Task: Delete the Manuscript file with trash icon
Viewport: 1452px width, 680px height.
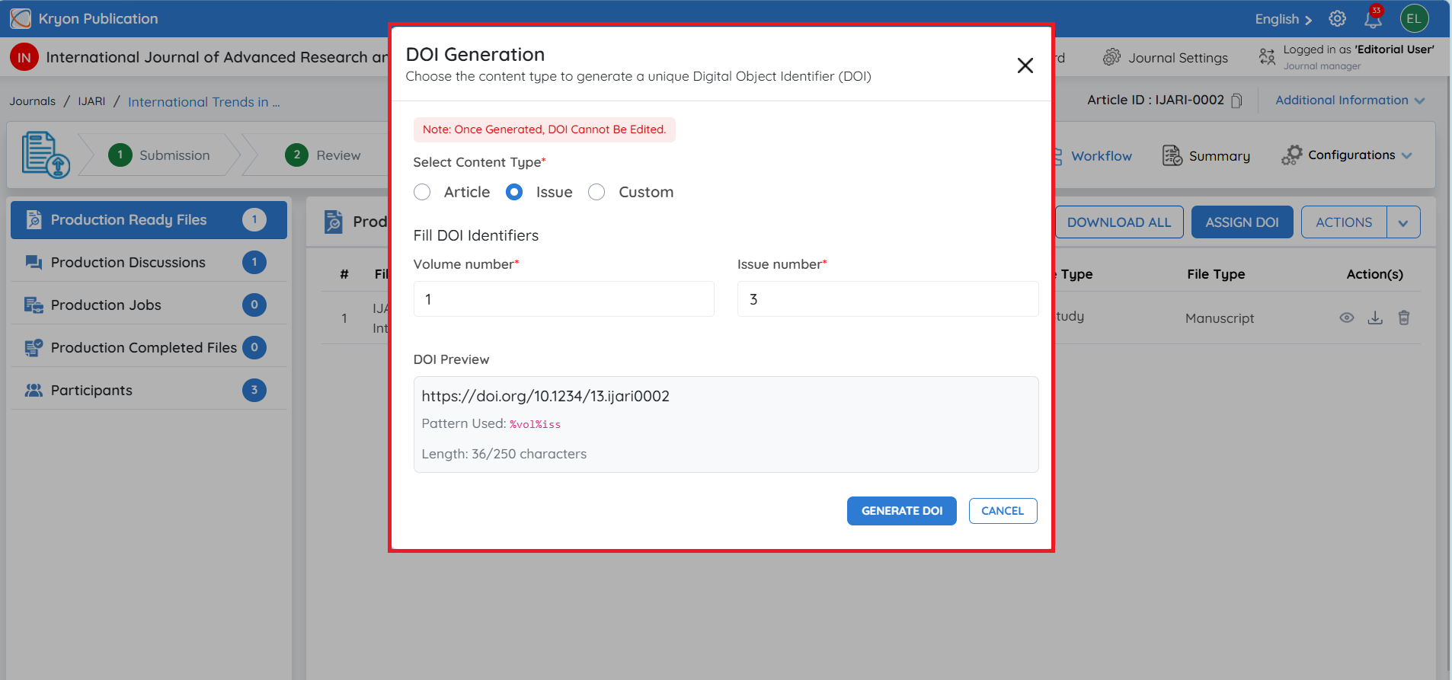Action: pyautogui.click(x=1404, y=318)
